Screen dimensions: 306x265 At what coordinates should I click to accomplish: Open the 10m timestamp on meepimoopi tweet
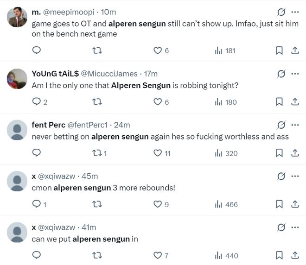[x=108, y=12]
